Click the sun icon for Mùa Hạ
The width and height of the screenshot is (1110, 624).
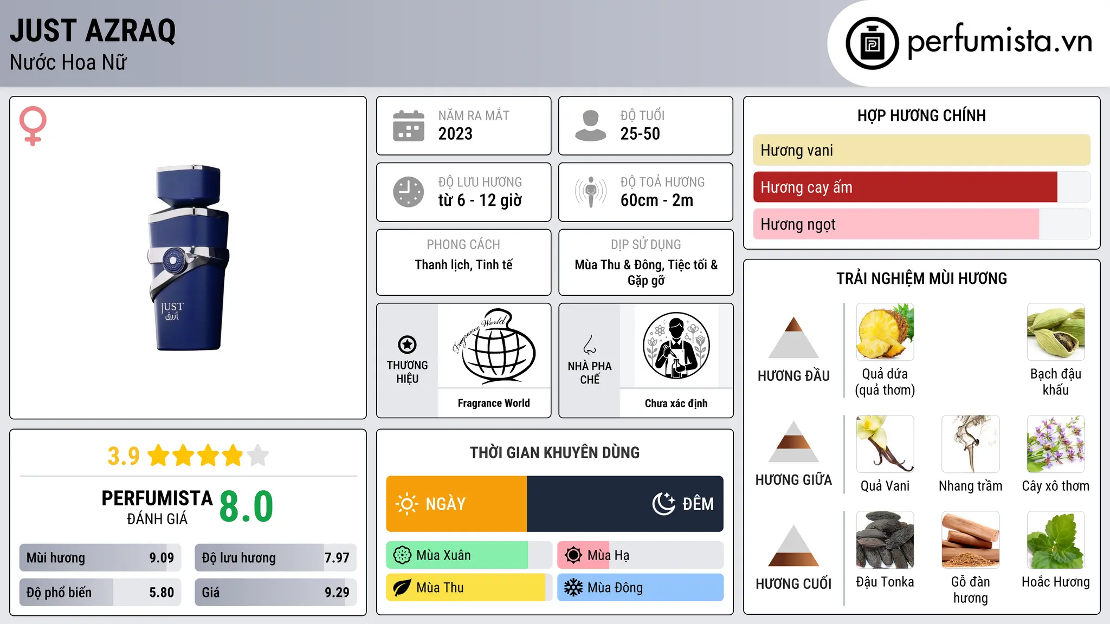tap(573, 555)
